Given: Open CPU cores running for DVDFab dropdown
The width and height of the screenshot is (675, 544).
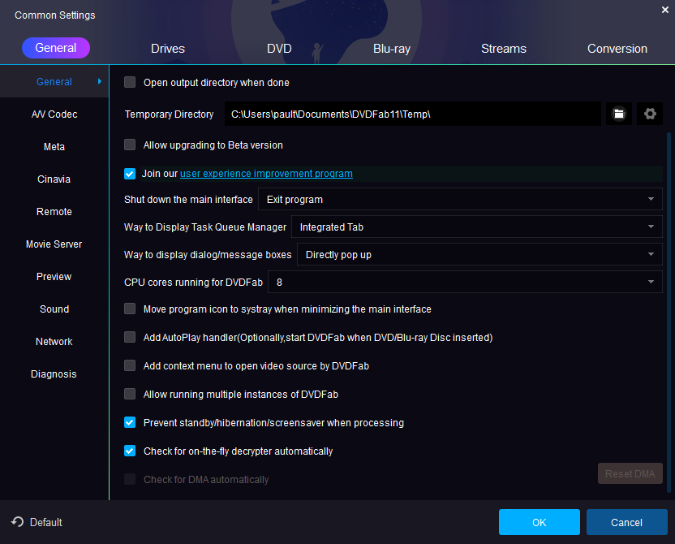Looking at the screenshot, I should (464, 283).
